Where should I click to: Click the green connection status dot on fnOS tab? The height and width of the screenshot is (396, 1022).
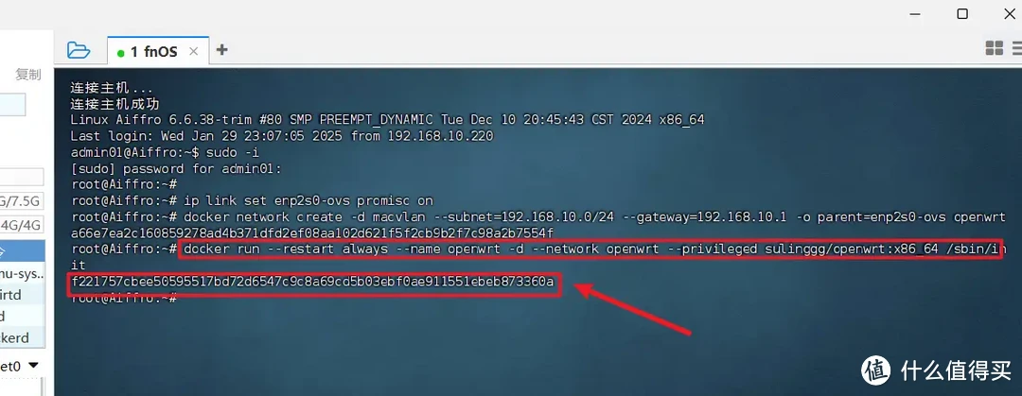(120, 53)
